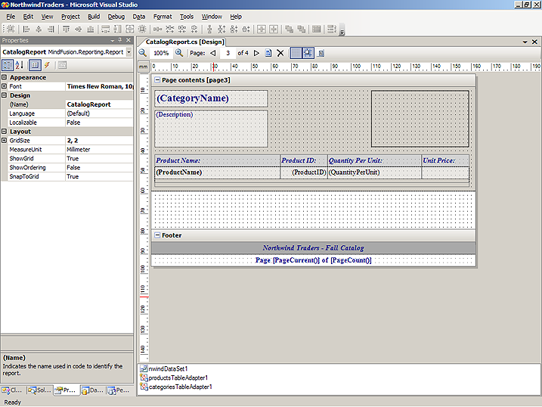This screenshot has width=542, height=407.
Task: Switch to the Da... panel tab
Action: (x=93, y=390)
